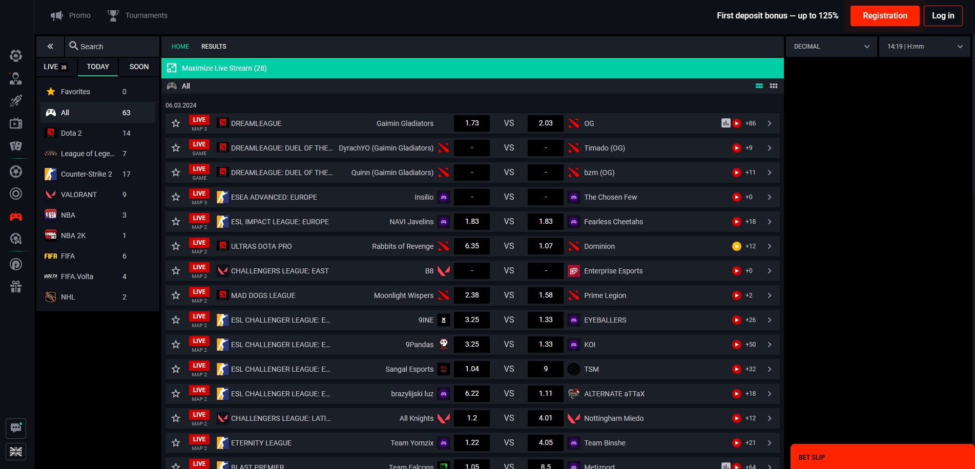Image resolution: width=975 pixels, height=469 pixels.
Task: Open football icon in left rail
Action: pos(16,172)
